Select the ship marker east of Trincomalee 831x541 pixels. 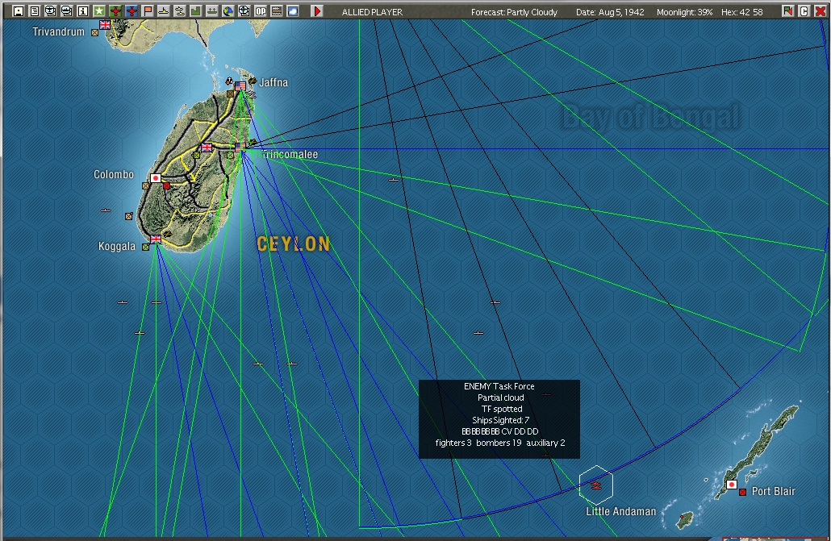point(393,180)
